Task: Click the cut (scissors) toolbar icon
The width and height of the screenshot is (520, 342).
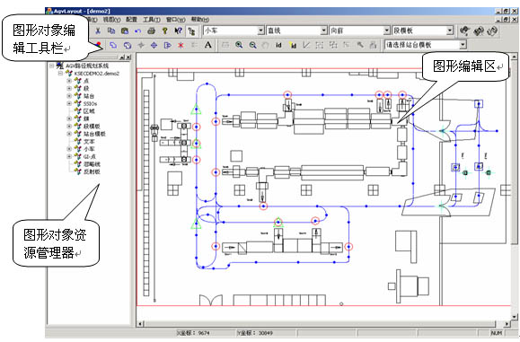Action: [98, 31]
